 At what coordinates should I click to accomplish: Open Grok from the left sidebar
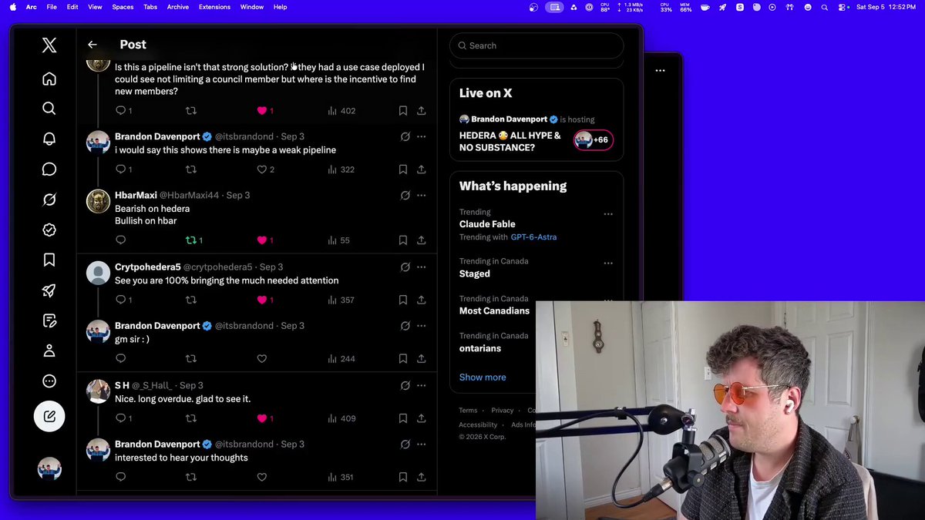49,200
